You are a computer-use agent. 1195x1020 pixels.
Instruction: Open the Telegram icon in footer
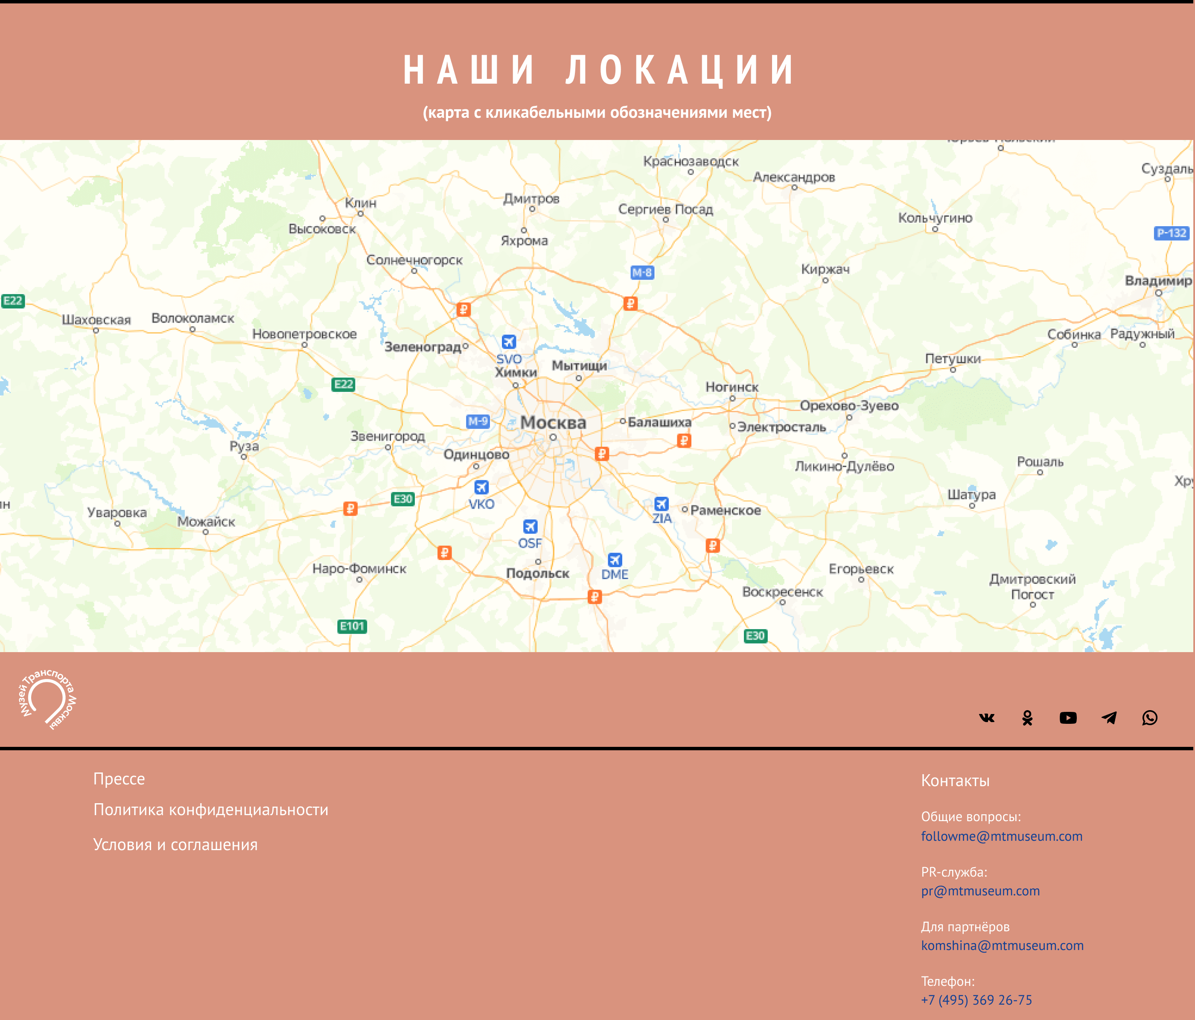[x=1108, y=718]
